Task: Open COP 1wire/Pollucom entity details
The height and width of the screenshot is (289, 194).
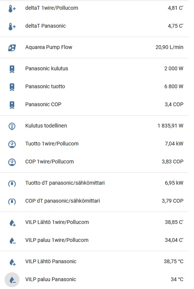Action: [x=94, y=162]
